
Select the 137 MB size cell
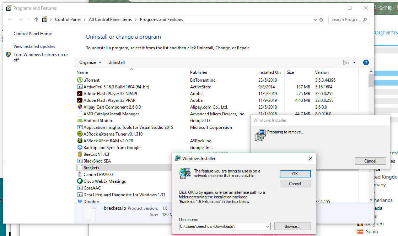[x=303, y=87]
